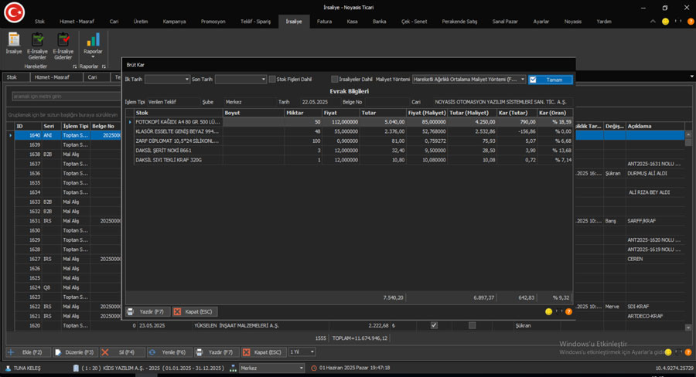
Task: Open the Raporlar group launcher icon
Action: coord(104,66)
